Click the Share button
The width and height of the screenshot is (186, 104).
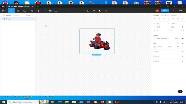[x=165, y=11]
